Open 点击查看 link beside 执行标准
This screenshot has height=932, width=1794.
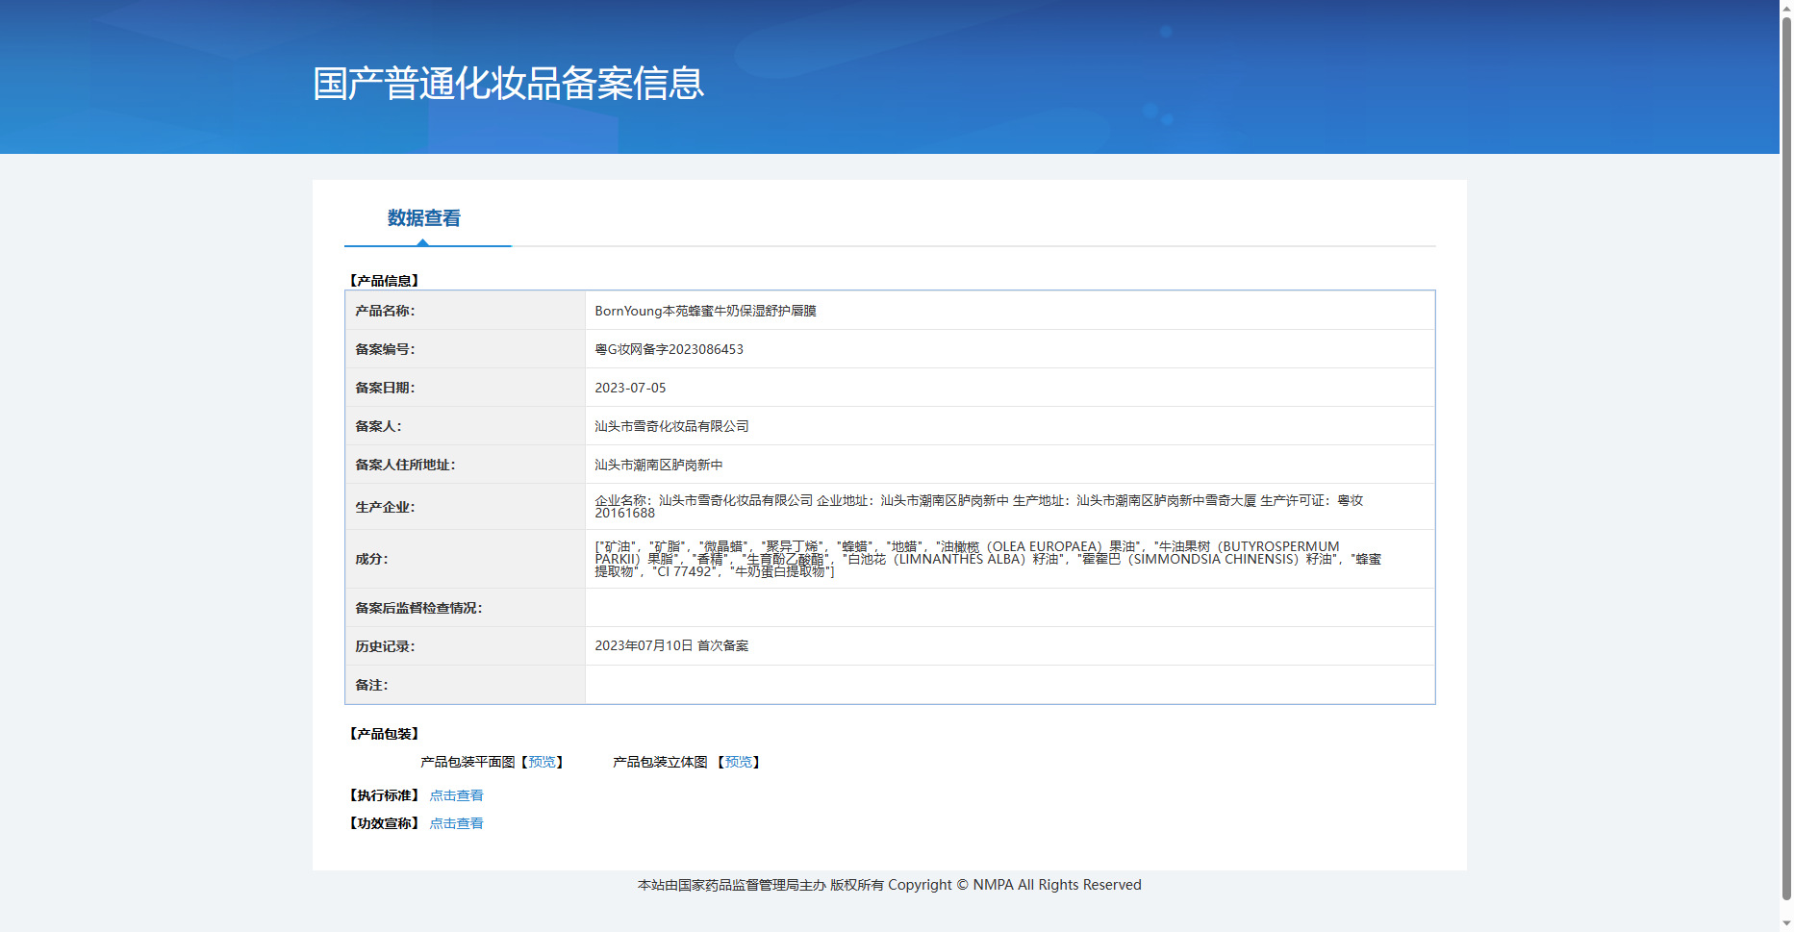(456, 795)
